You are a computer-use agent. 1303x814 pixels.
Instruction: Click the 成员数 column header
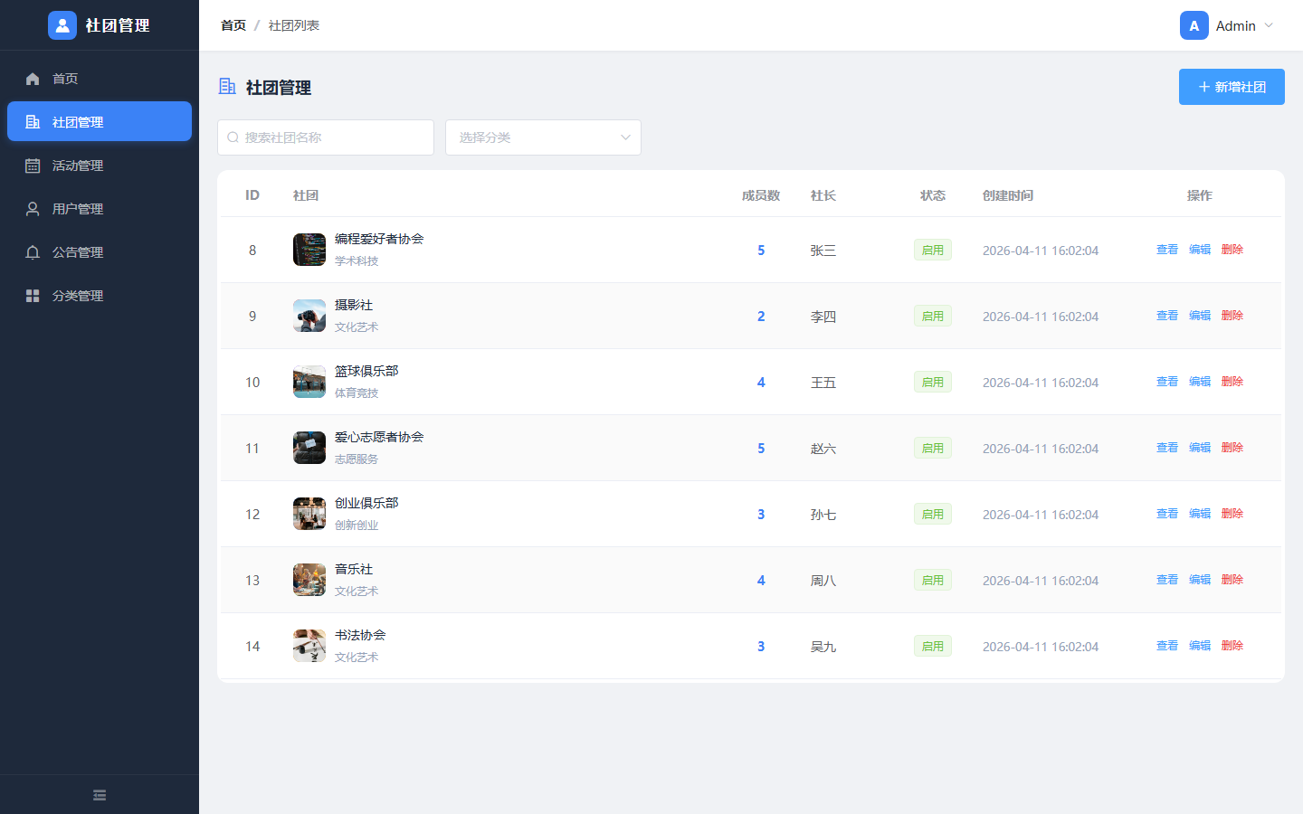coord(761,195)
